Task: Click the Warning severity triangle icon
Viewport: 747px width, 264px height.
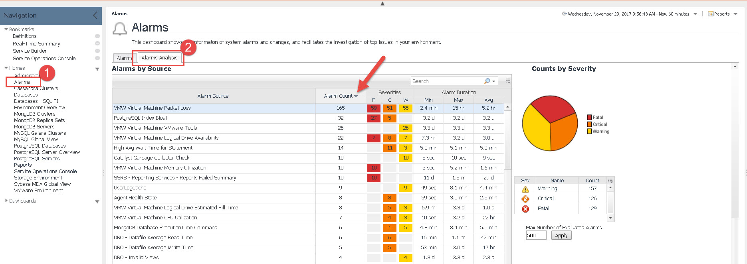Action: [525, 189]
